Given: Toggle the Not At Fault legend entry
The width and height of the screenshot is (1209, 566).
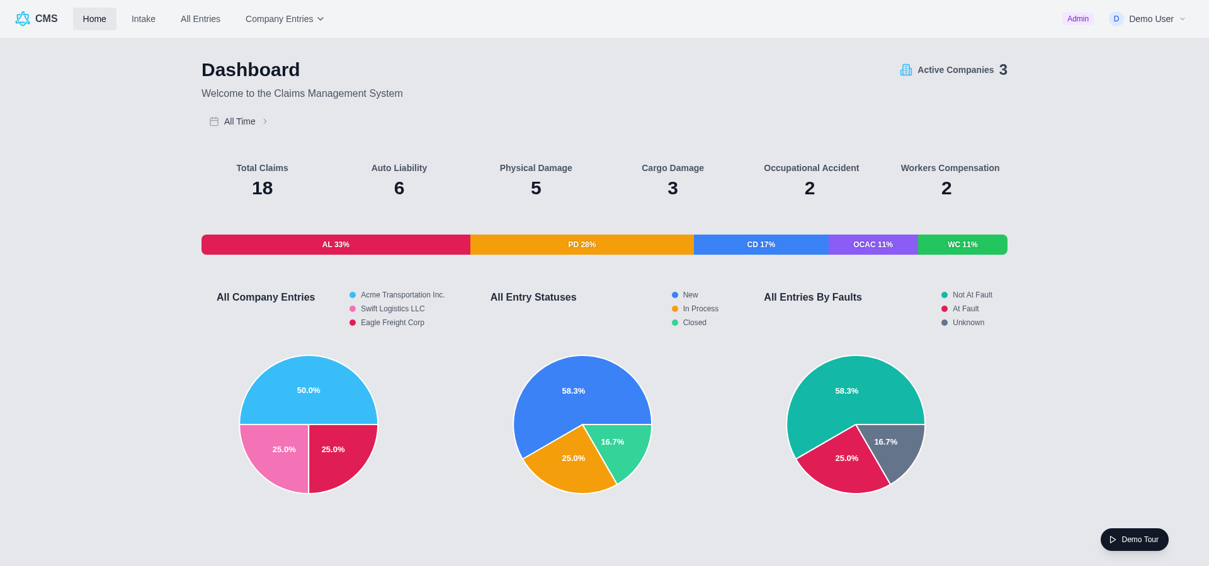Looking at the screenshot, I should 967,295.
